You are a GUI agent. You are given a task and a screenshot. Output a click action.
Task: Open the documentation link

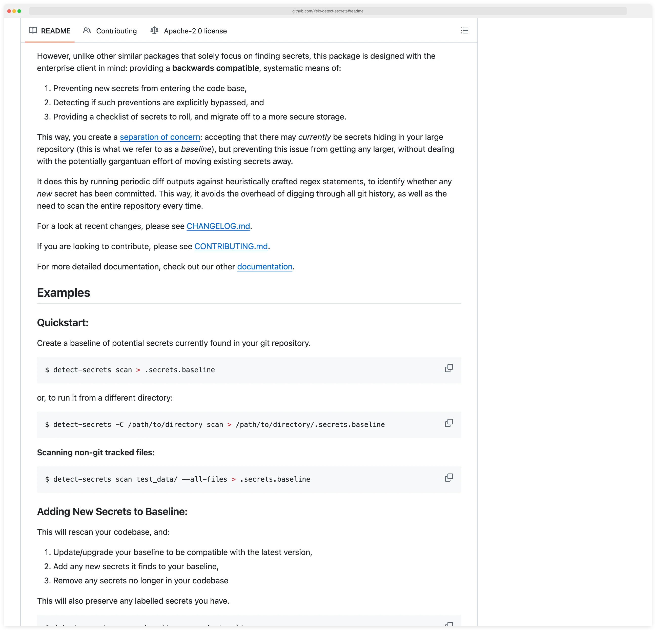(264, 267)
